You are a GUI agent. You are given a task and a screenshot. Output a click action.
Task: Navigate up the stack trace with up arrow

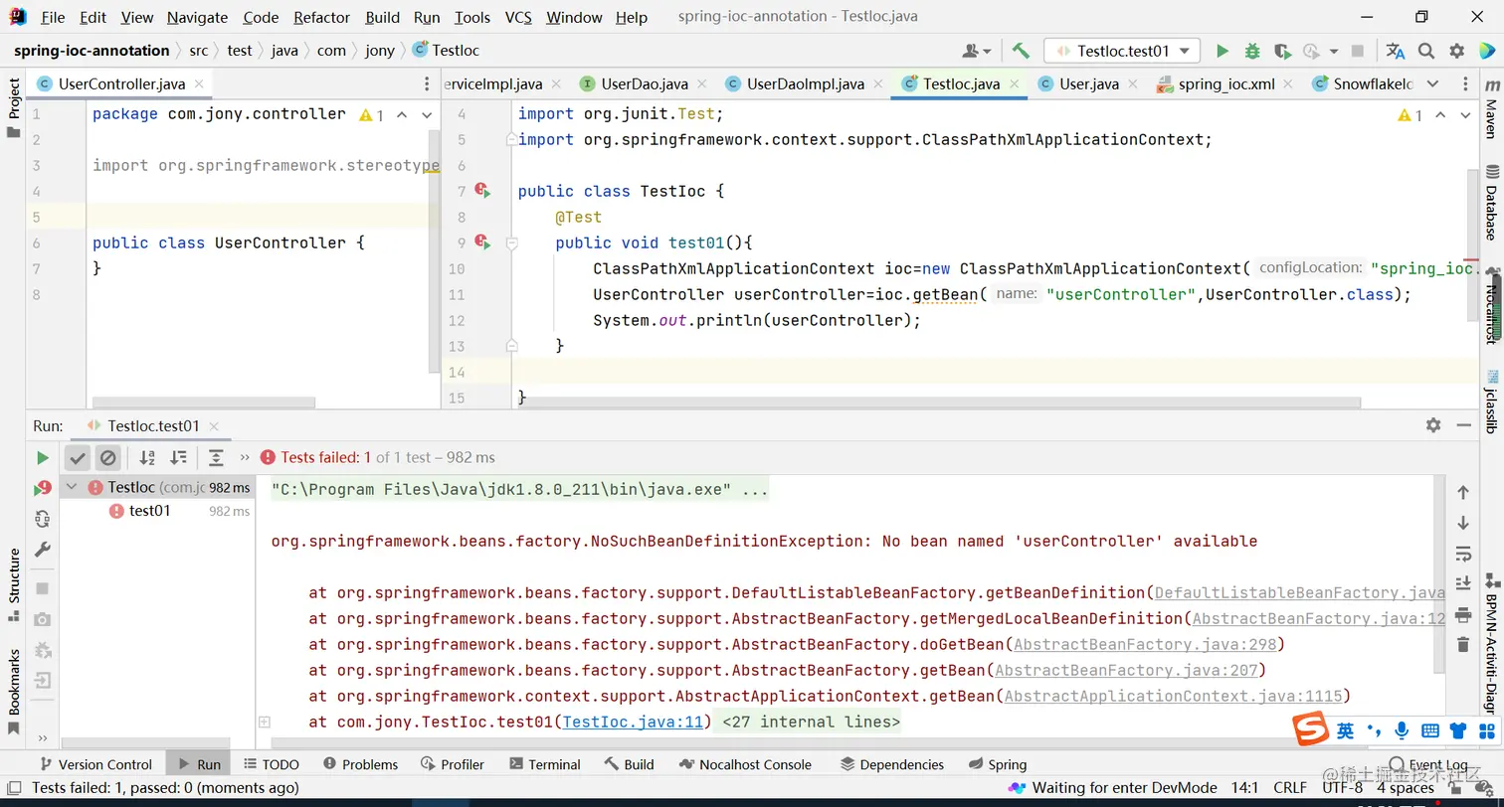click(1463, 492)
